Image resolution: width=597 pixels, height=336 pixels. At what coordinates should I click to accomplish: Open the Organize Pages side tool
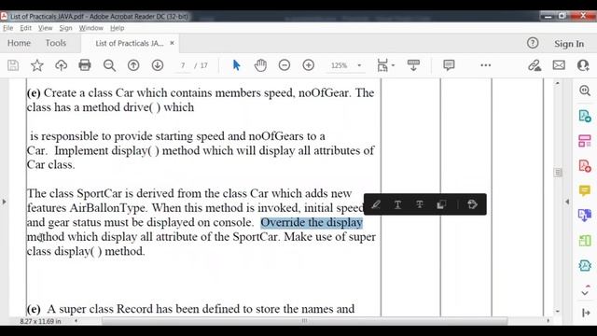click(585, 141)
